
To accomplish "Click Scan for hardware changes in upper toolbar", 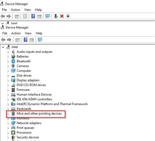I will pos(48,16).
